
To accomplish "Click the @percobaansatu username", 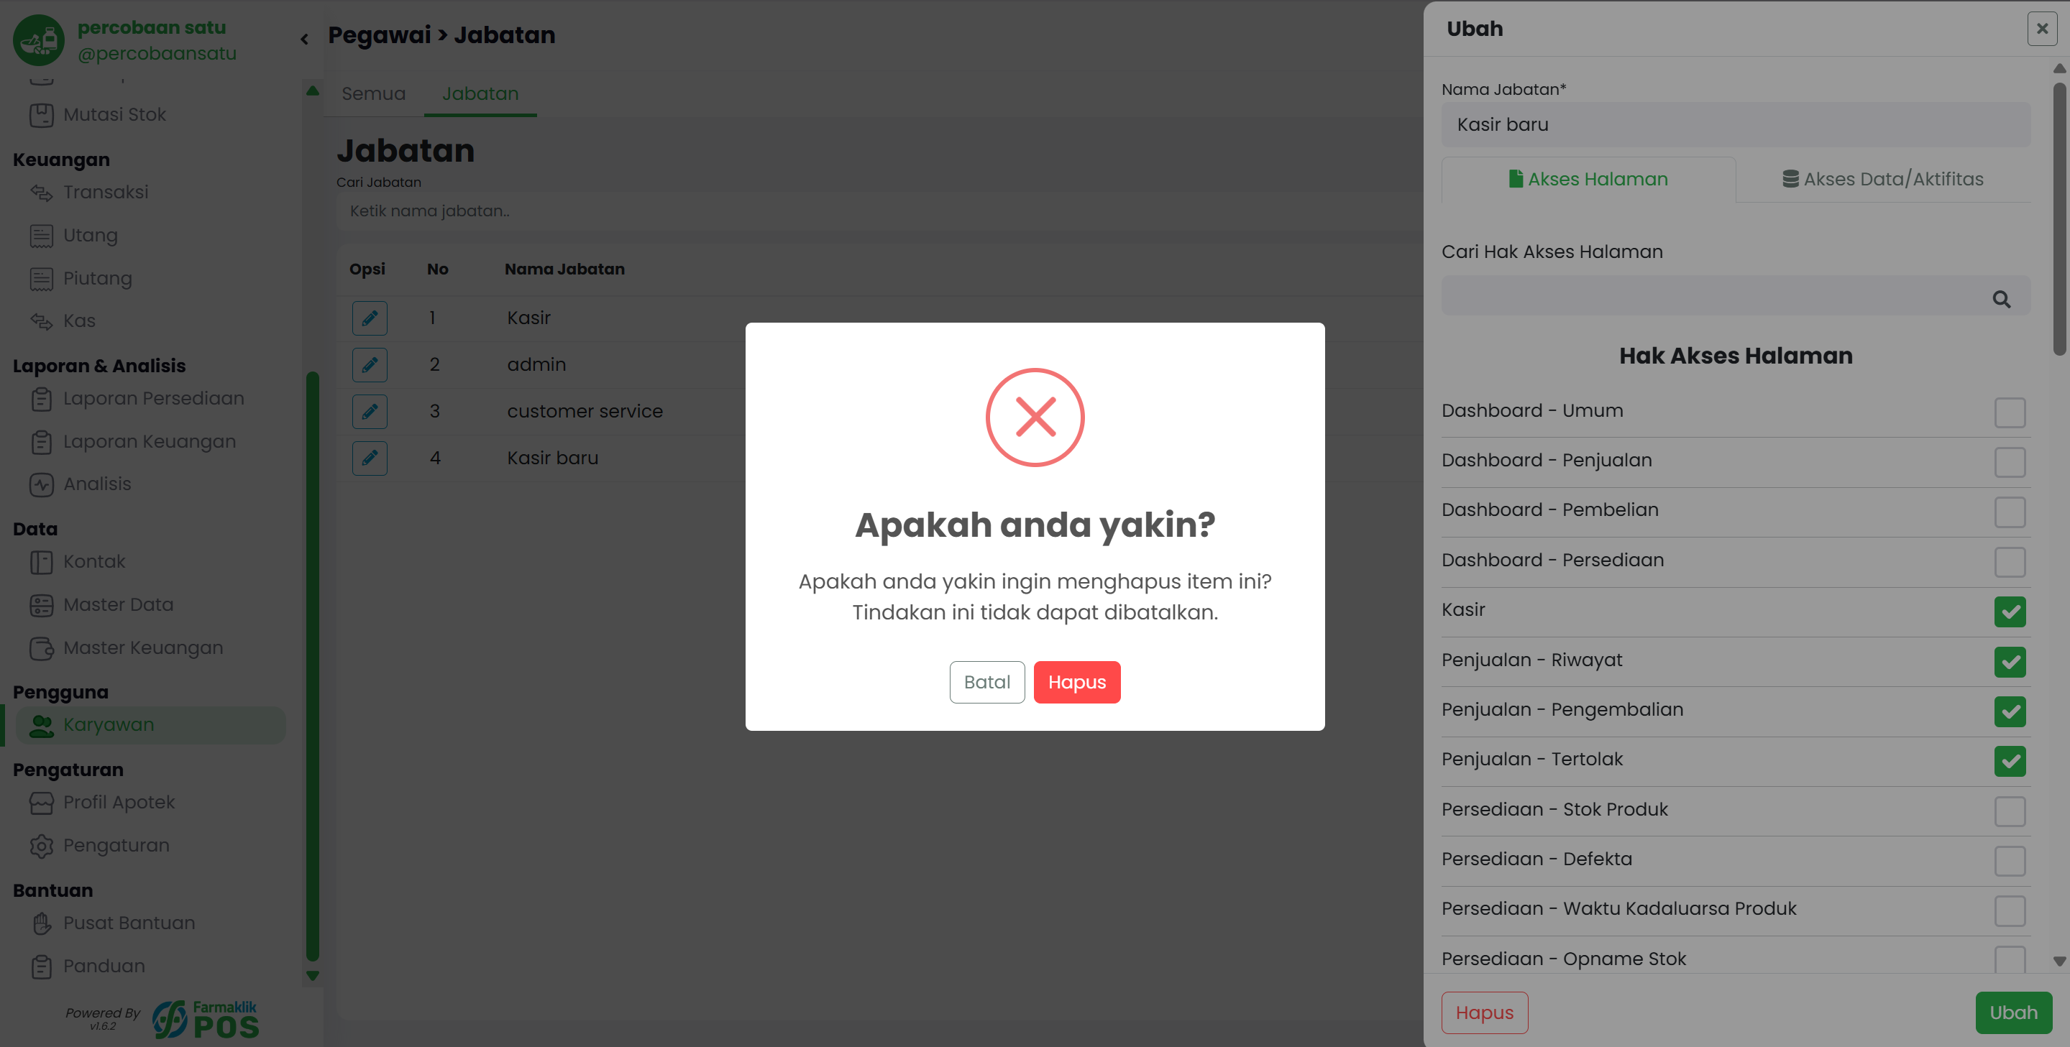I will point(157,53).
